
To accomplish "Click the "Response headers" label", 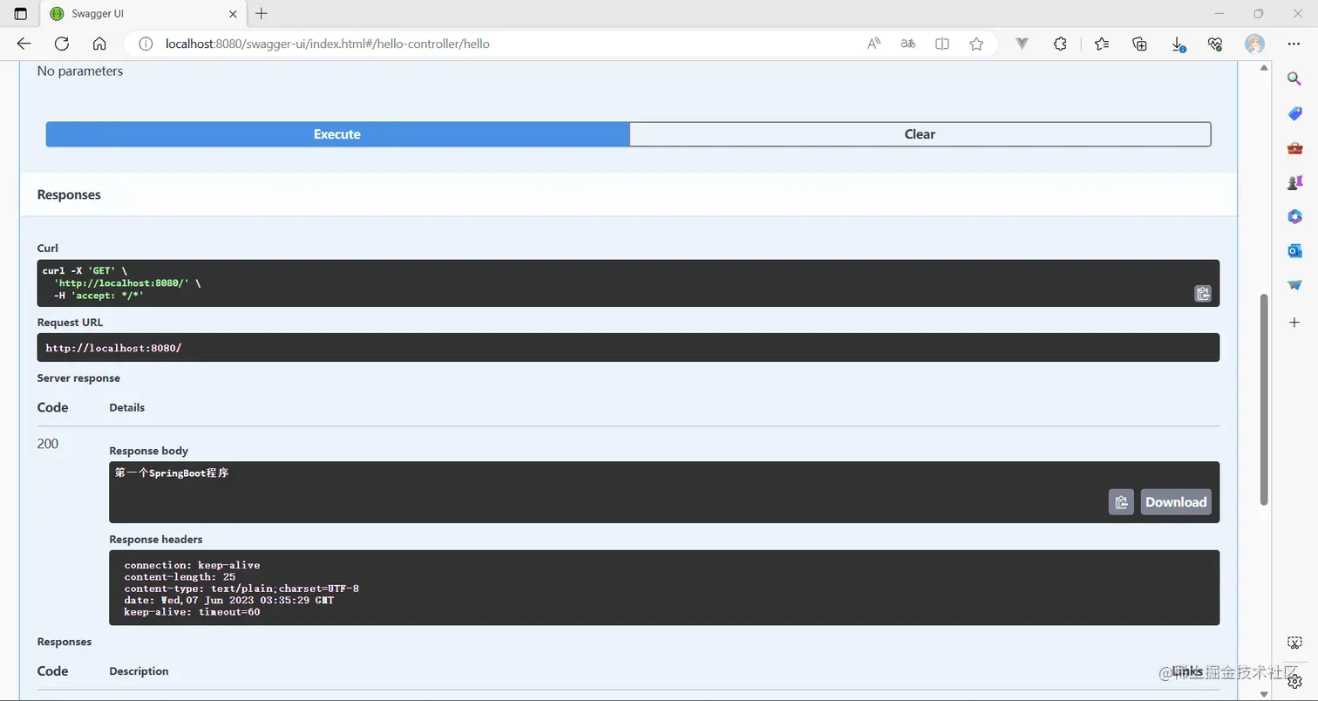I will click(x=156, y=540).
